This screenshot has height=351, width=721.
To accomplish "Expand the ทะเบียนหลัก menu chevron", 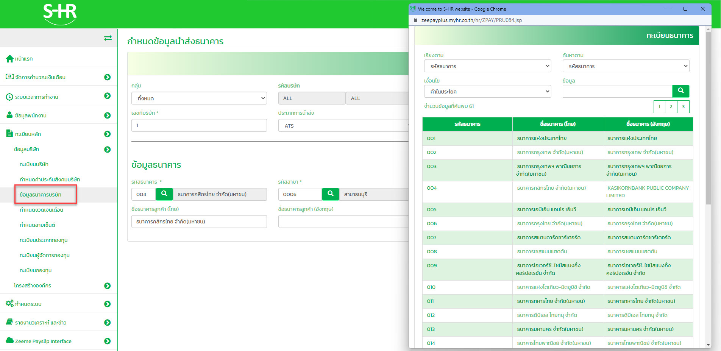I will coord(108,134).
